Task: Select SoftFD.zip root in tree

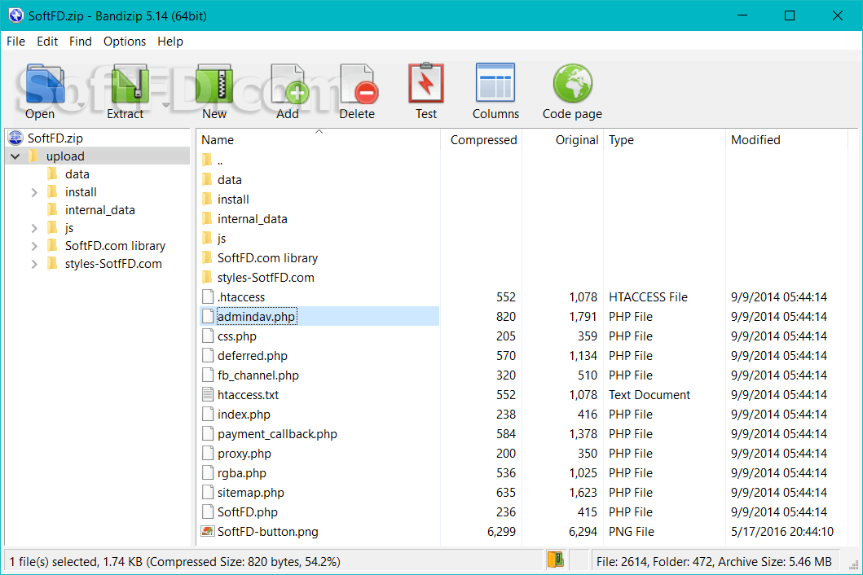Action: (x=55, y=138)
